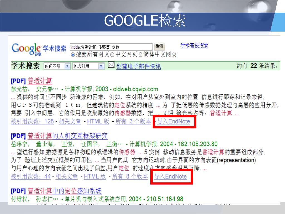285x214 pixels.
Task: Open 被引用次数: 128 link
Action: point(32,121)
